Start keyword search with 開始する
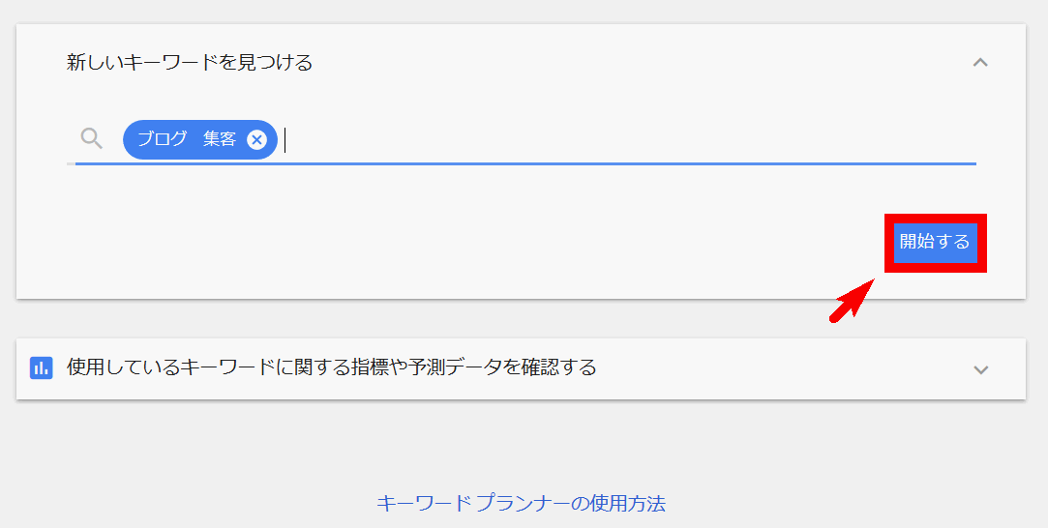Screen dimensions: 1048x528 (x=935, y=242)
